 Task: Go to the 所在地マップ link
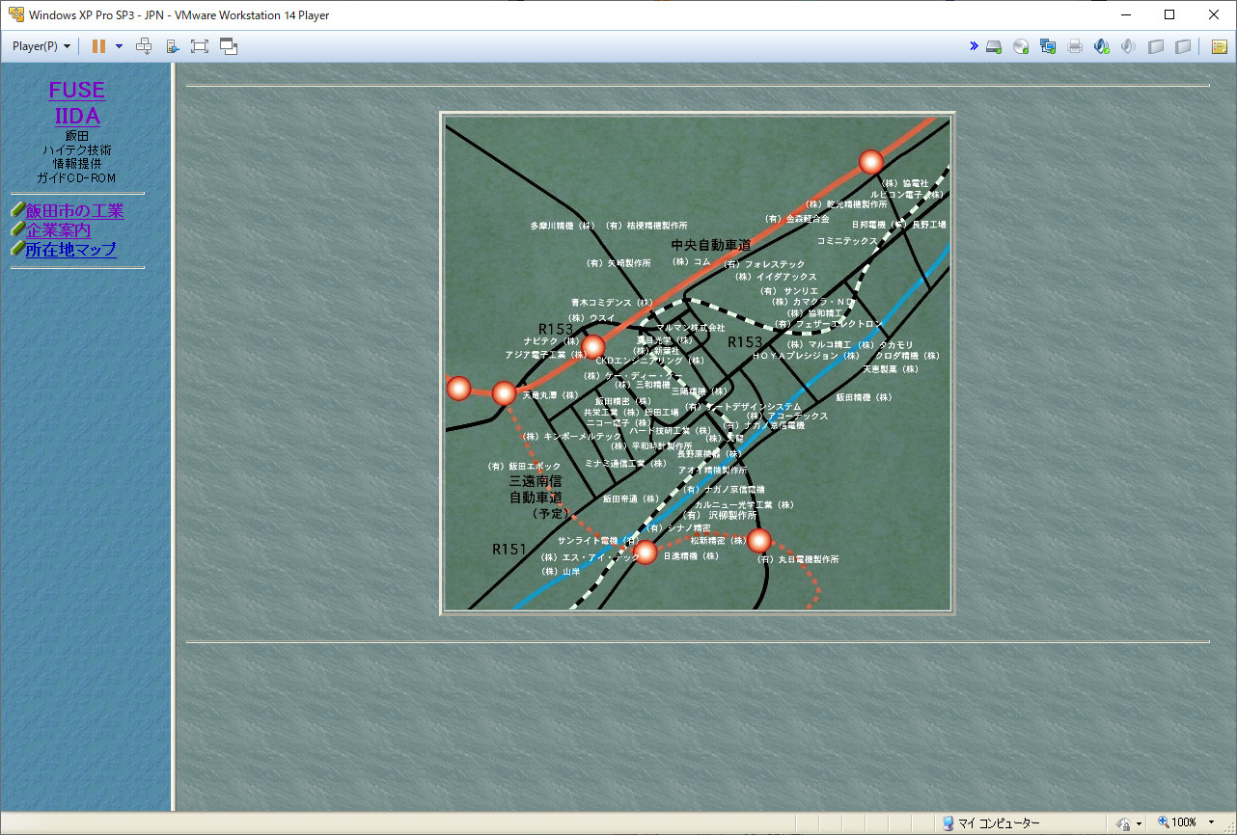tap(70, 250)
